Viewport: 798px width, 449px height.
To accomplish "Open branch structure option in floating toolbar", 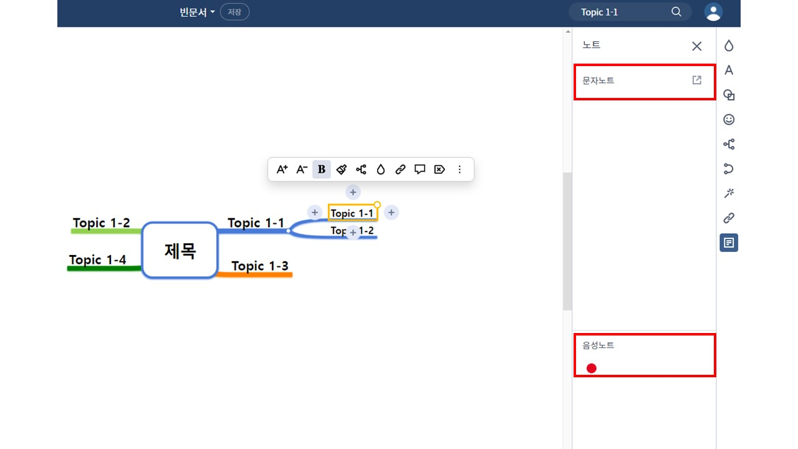I will [361, 169].
